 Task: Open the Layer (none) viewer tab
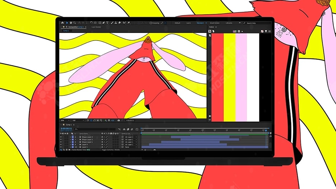click(96, 27)
